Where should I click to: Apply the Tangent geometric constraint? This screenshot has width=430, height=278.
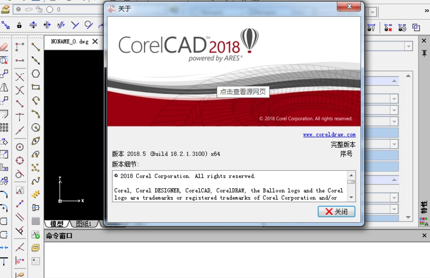pos(88,25)
